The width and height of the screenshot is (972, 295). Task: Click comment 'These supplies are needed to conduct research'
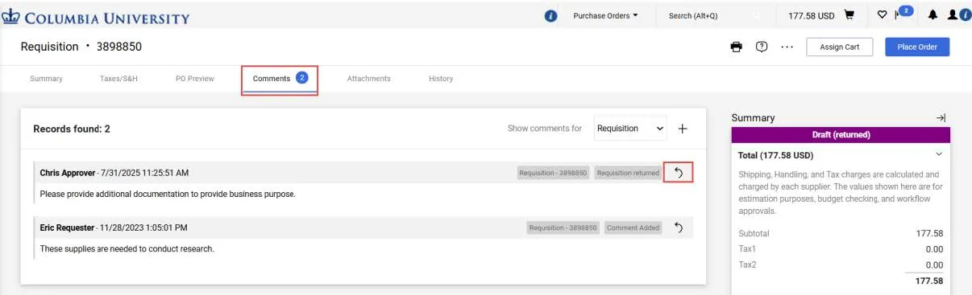click(127, 248)
